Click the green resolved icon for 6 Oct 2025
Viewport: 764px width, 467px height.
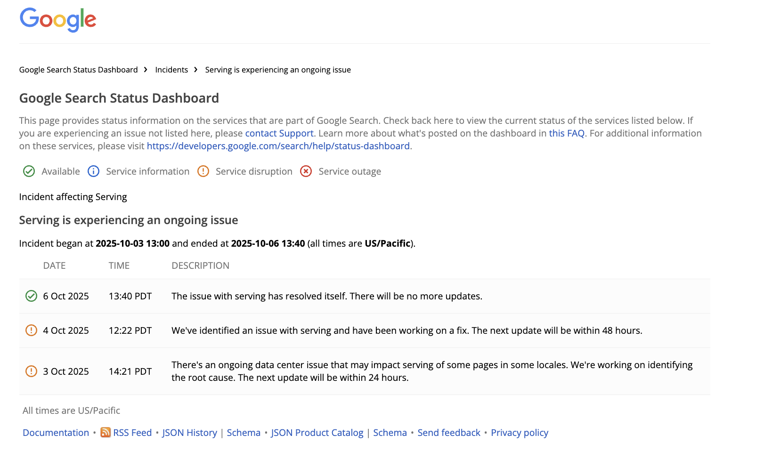click(31, 296)
